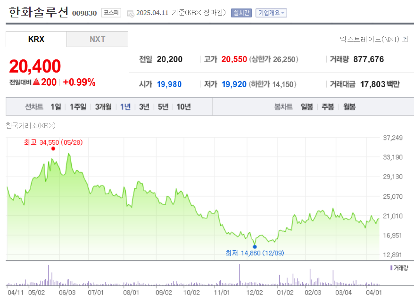This screenshot has width=414, height=302.
Task: Select the 1일 line chart period
Action: tap(56, 107)
